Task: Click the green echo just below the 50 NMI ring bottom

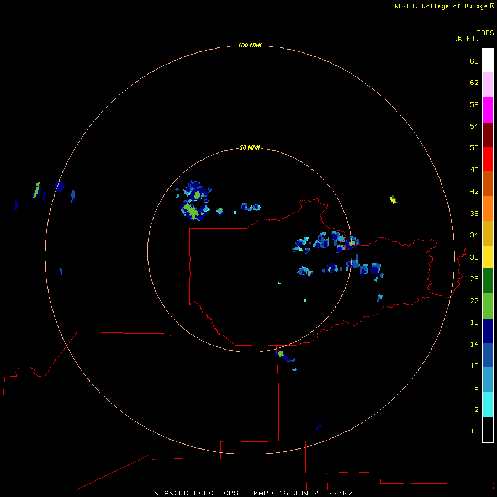Action: (x=281, y=353)
